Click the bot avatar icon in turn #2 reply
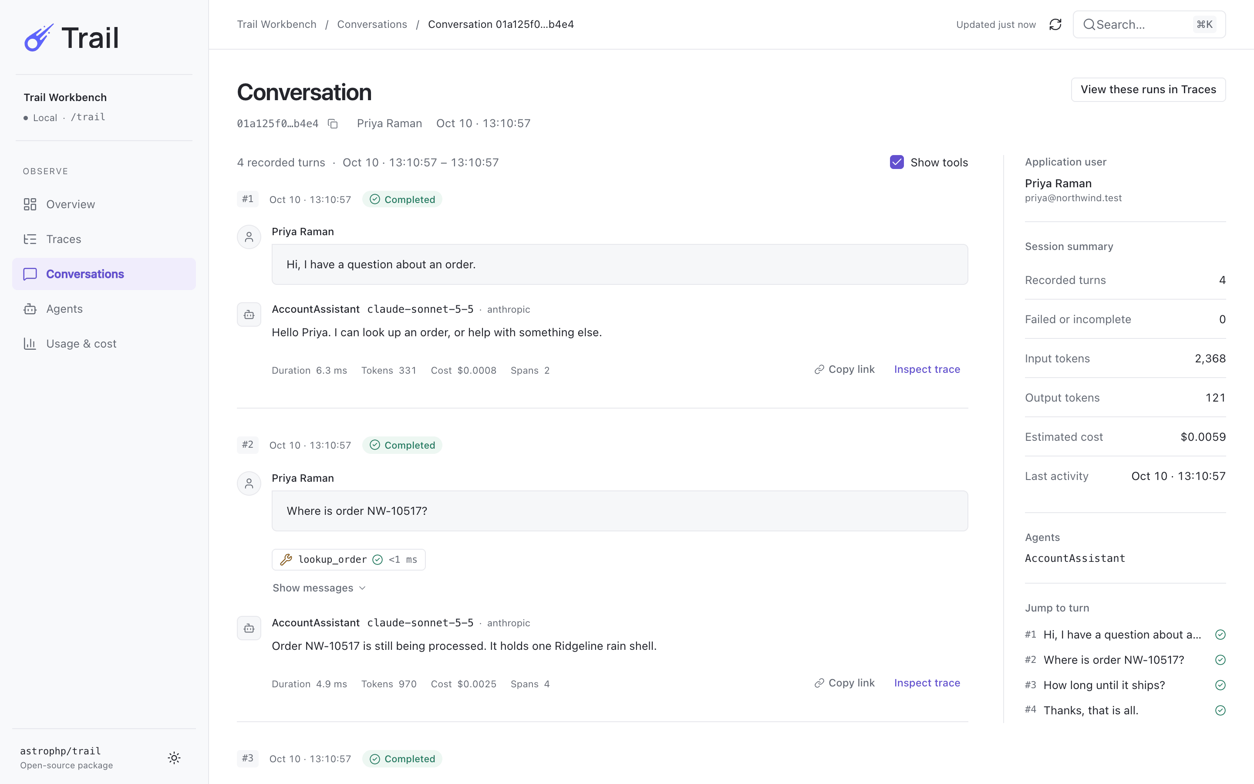Image resolution: width=1254 pixels, height=784 pixels. point(249,629)
